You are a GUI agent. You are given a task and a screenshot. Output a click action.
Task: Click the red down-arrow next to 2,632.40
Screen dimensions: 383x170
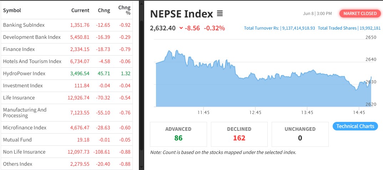[x=181, y=28]
